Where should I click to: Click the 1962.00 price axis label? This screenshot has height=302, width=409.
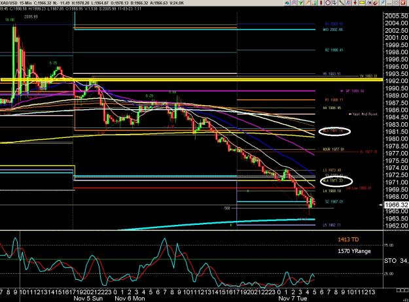tap(396, 226)
